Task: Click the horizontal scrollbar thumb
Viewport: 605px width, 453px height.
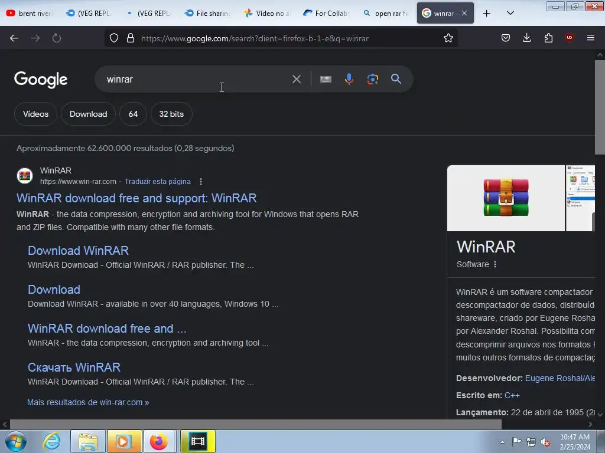Action: coord(255,425)
